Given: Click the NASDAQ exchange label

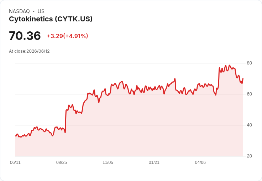Looking at the screenshot, I should (x=19, y=11).
